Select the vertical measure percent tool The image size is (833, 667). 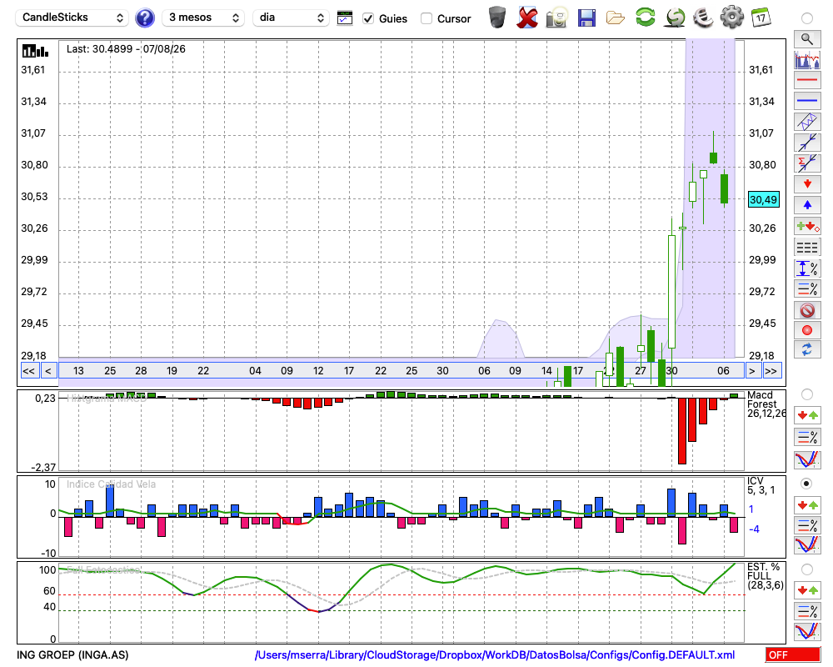pos(807,268)
